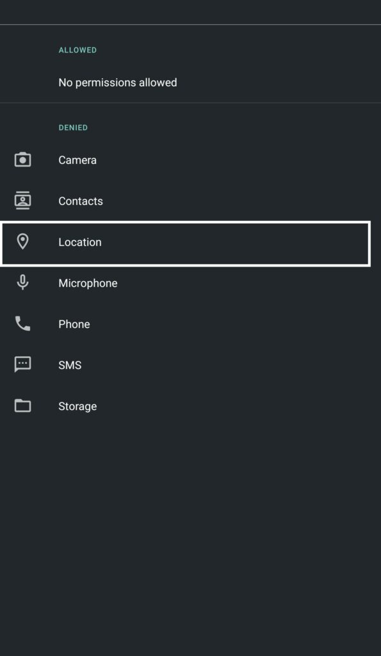
Task: Open the Storage permission label
Action: 77,406
